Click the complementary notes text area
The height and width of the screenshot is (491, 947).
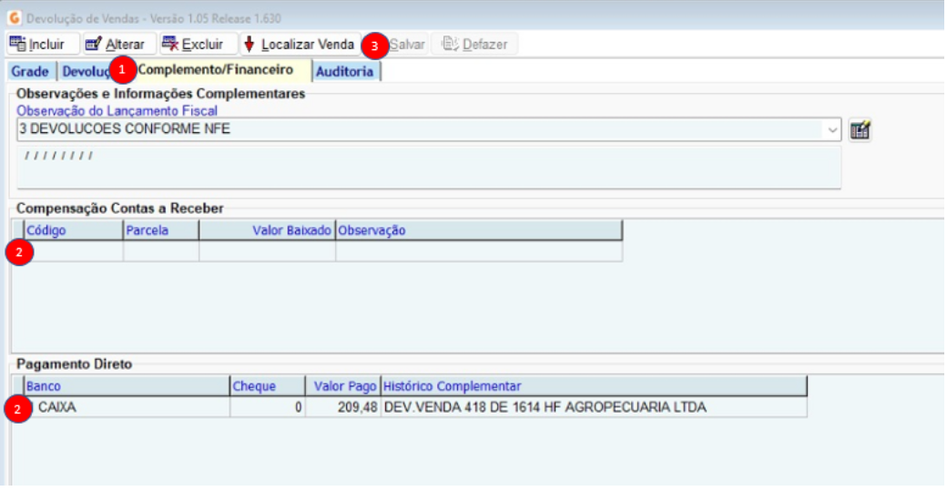(x=429, y=166)
